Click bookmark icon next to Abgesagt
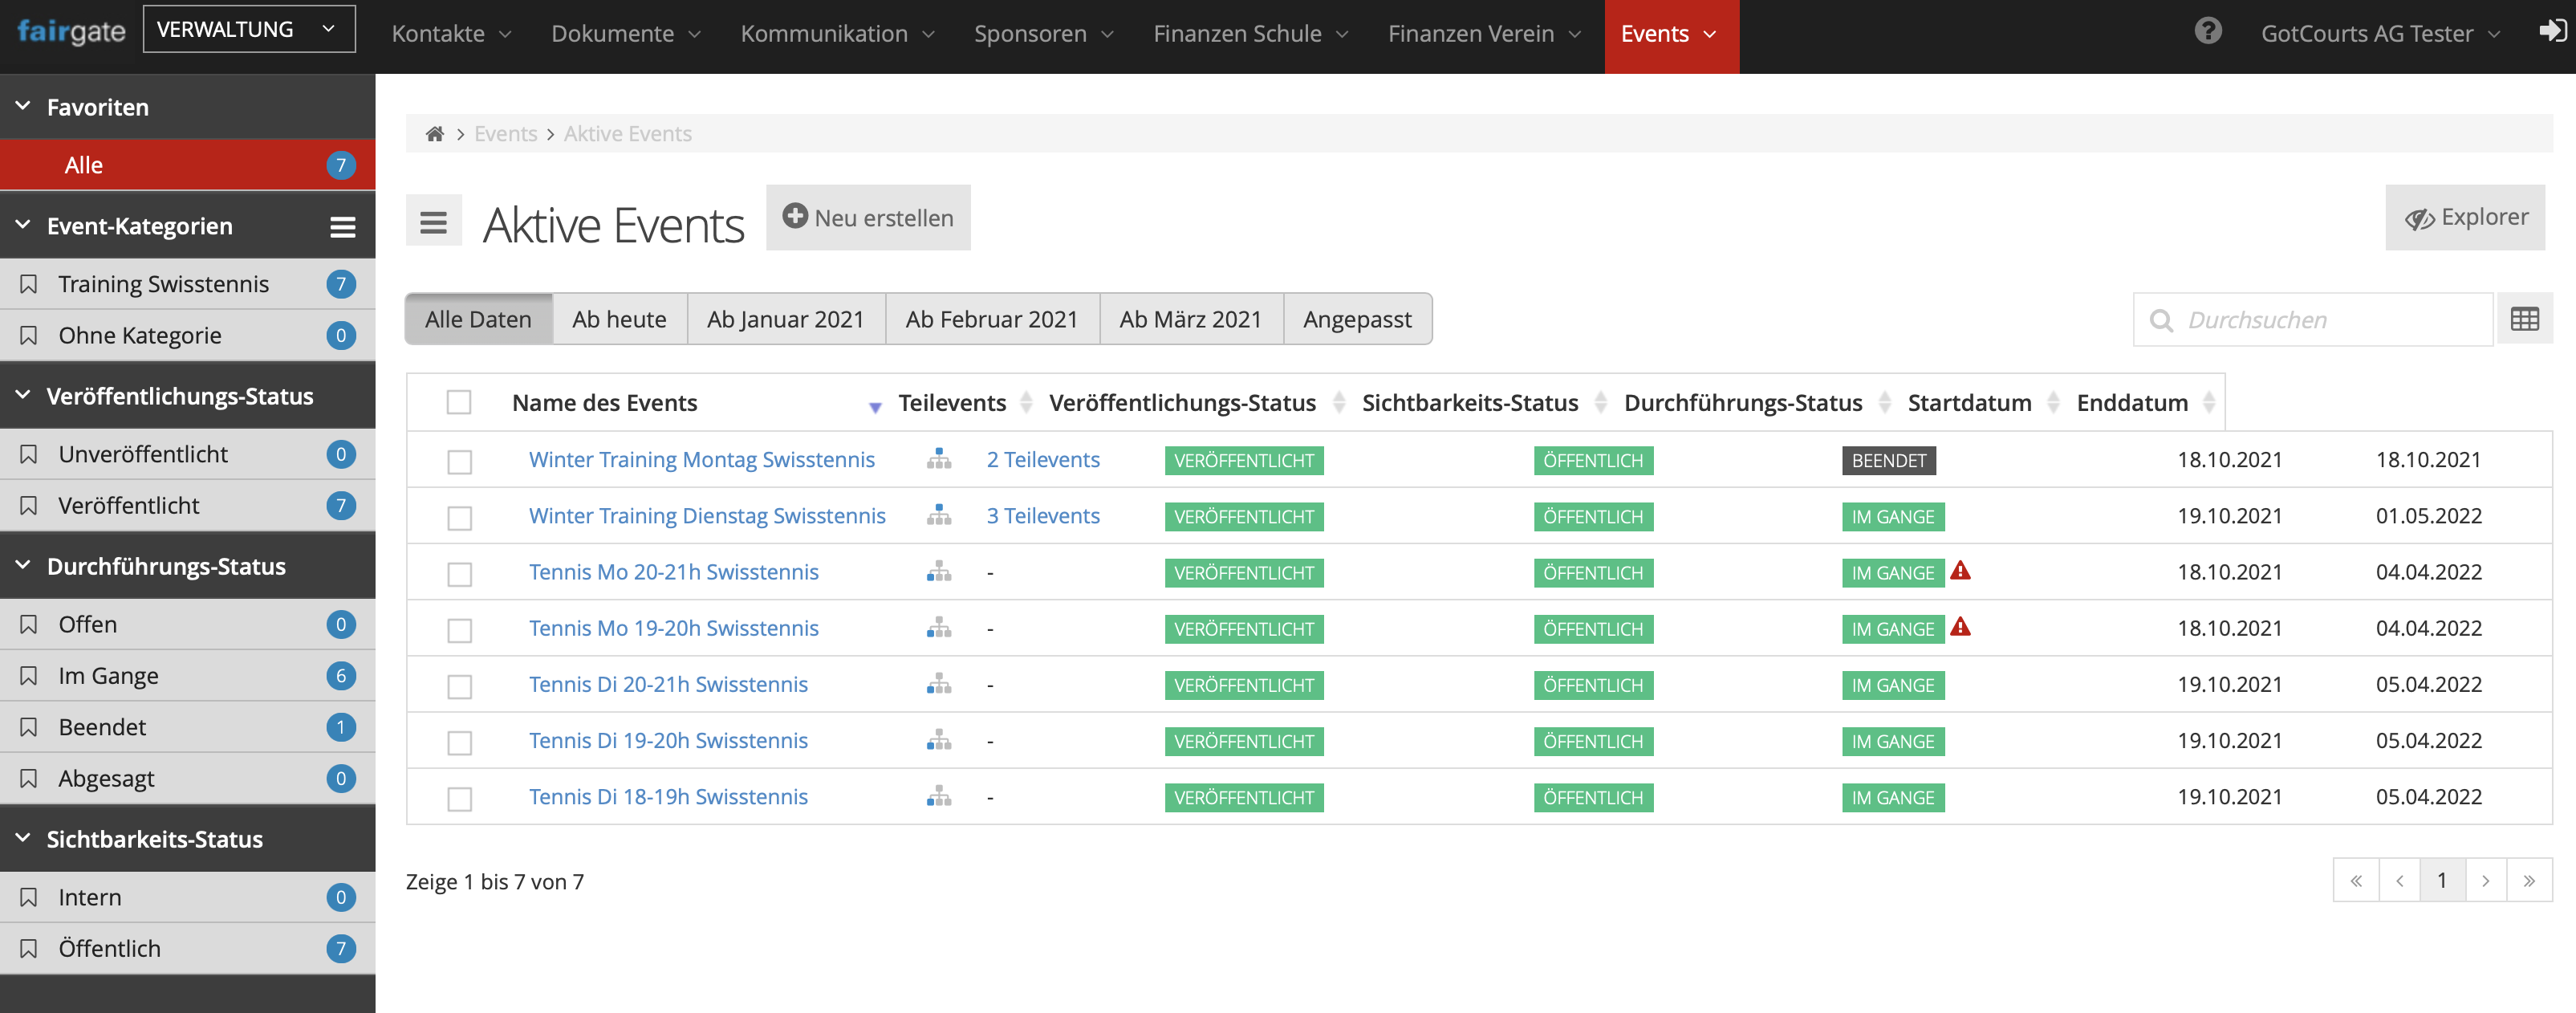This screenshot has width=2576, height=1013. [x=29, y=778]
